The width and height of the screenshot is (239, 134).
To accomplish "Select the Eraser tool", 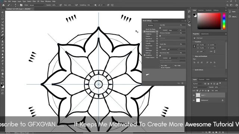I will [3, 48].
